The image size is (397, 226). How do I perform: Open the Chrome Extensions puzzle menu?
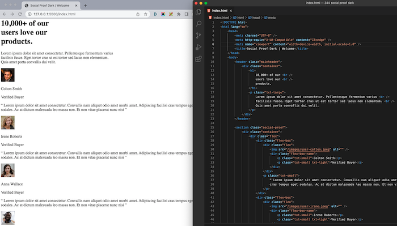(179, 14)
